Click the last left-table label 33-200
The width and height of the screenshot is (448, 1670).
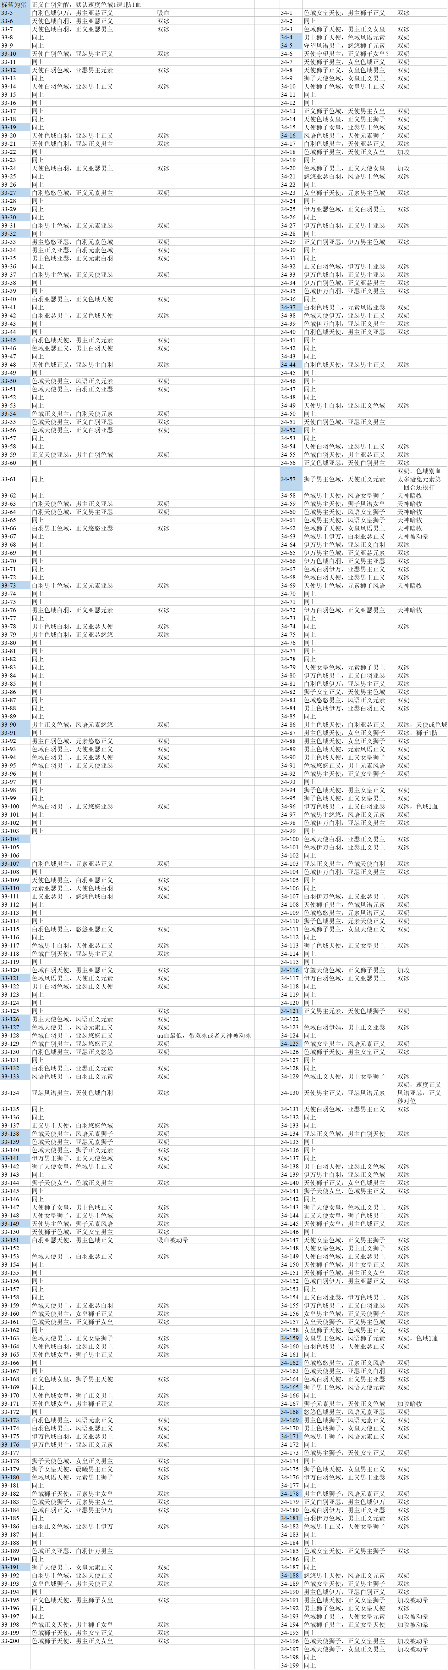(15, 1641)
